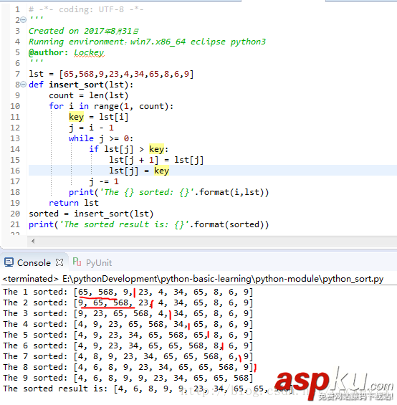Click the lst list definition on line 7
The width and height of the screenshot is (397, 405).
point(111,74)
